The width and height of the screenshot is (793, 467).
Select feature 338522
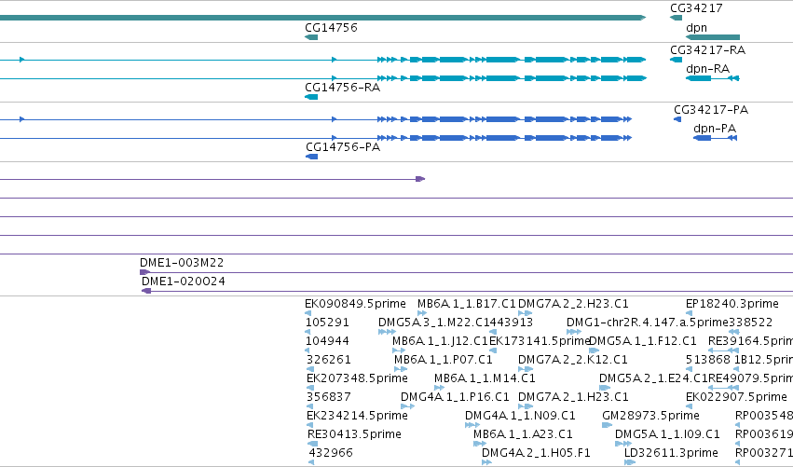click(750, 323)
